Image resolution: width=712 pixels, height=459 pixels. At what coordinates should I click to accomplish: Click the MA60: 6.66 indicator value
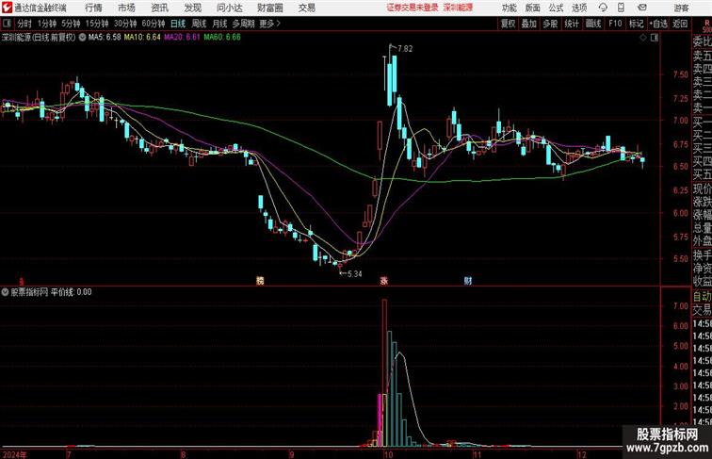tap(222, 38)
